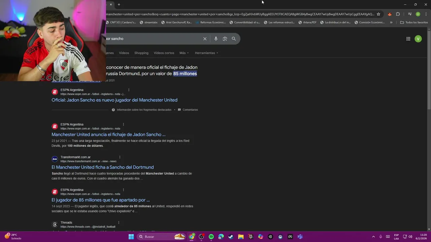Open the Todos los favoritos folder

tap(414, 23)
